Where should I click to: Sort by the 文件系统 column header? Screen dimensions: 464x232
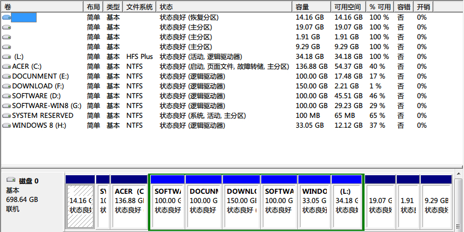(139, 7)
